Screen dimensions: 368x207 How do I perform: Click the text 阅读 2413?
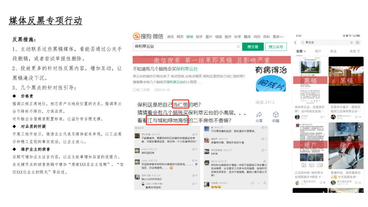pos(265,102)
